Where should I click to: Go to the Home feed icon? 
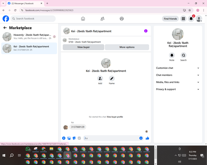tap(83, 19)
